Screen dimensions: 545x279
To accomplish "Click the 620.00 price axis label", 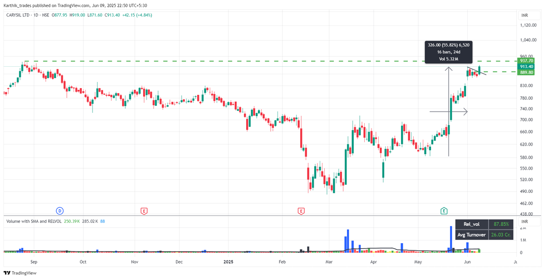I will [x=527, y=144].
